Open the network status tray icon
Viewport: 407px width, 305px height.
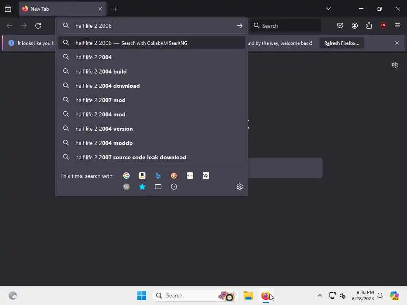(332, 295)
